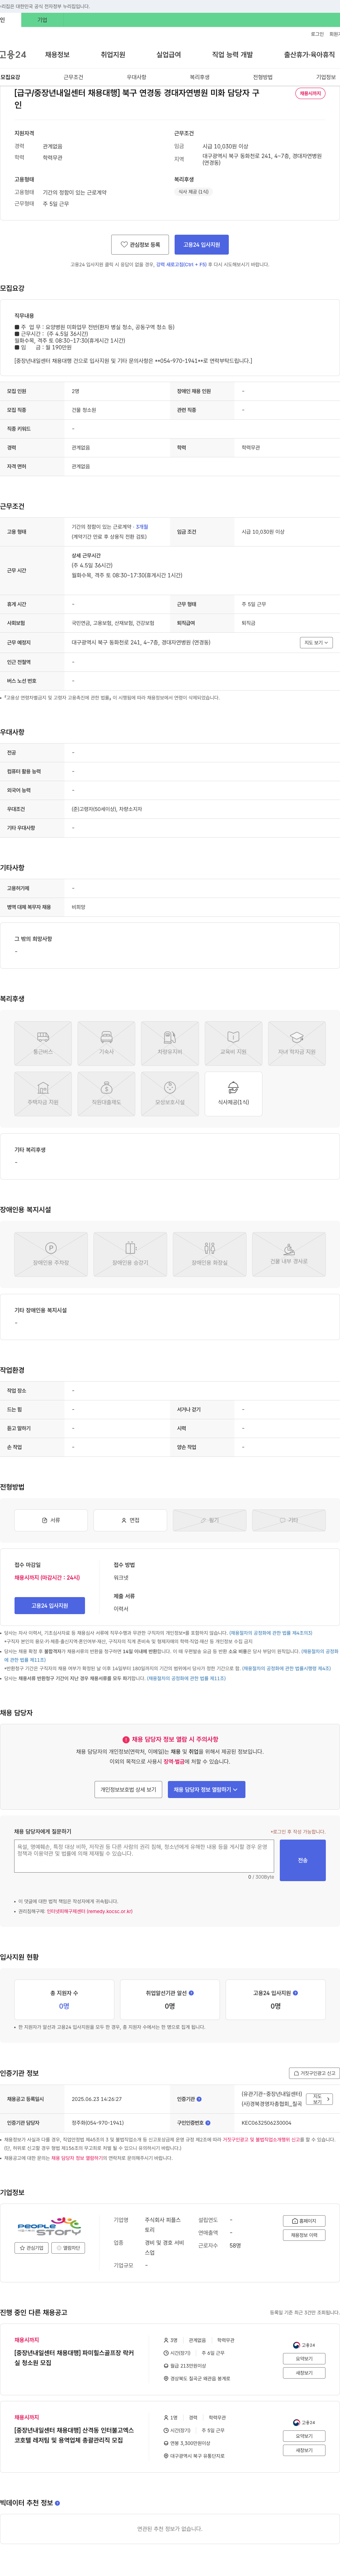Click 새창보기 for 파미힐스골프장 posting

(304, 2373)
